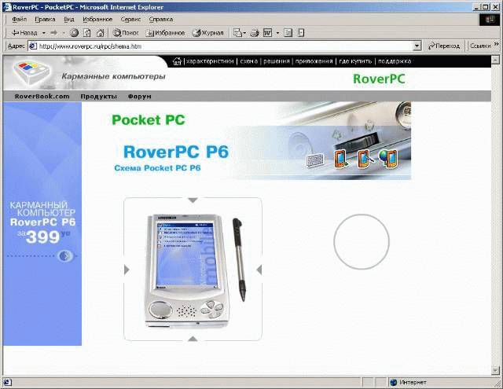
Task: Click the Схема Pocket PC P6 subtitle
Action: coord(157,168)
